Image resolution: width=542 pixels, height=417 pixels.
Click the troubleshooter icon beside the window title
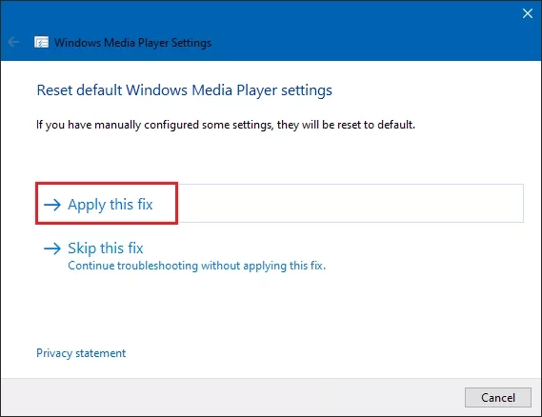coord(41,43)
